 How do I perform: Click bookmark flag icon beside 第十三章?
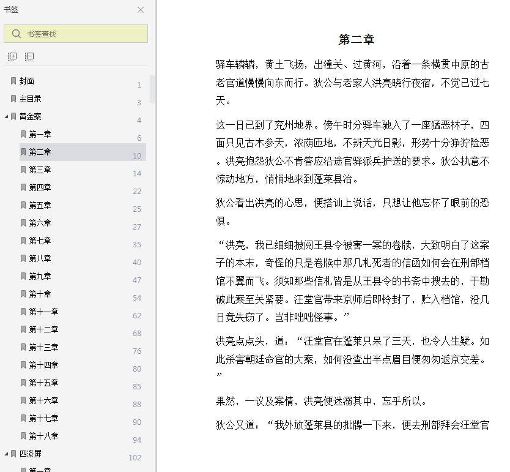click(x=23, y=347)
